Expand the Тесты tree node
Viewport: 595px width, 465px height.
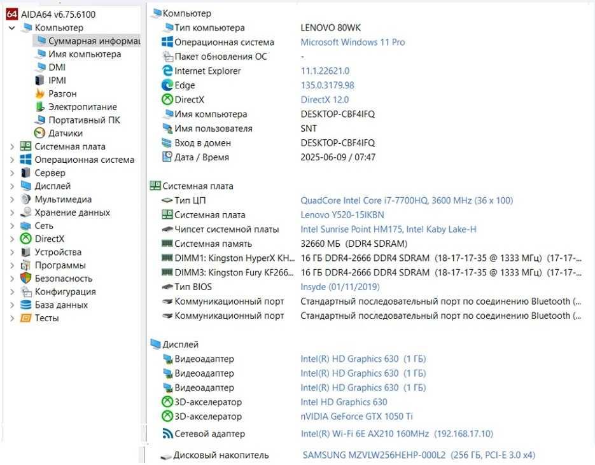11,318
